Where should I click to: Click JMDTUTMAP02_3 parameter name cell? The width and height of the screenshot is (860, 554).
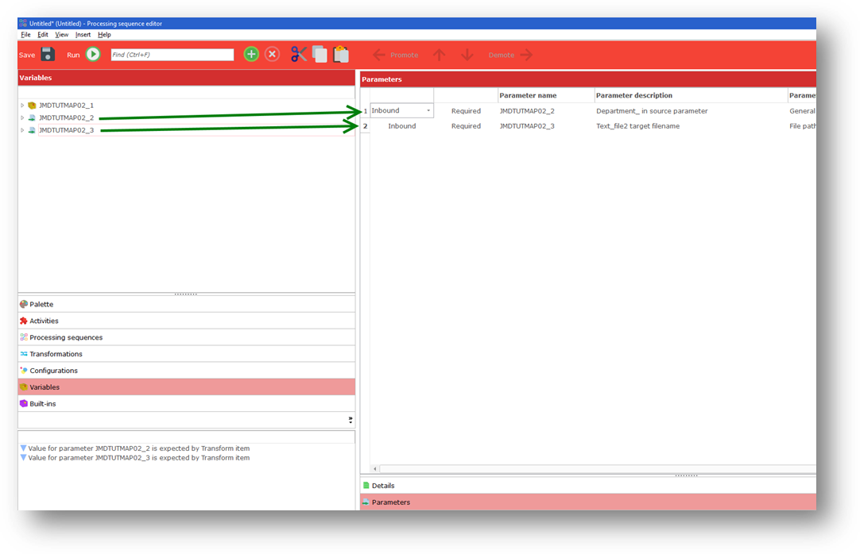(x=546, y=126)
